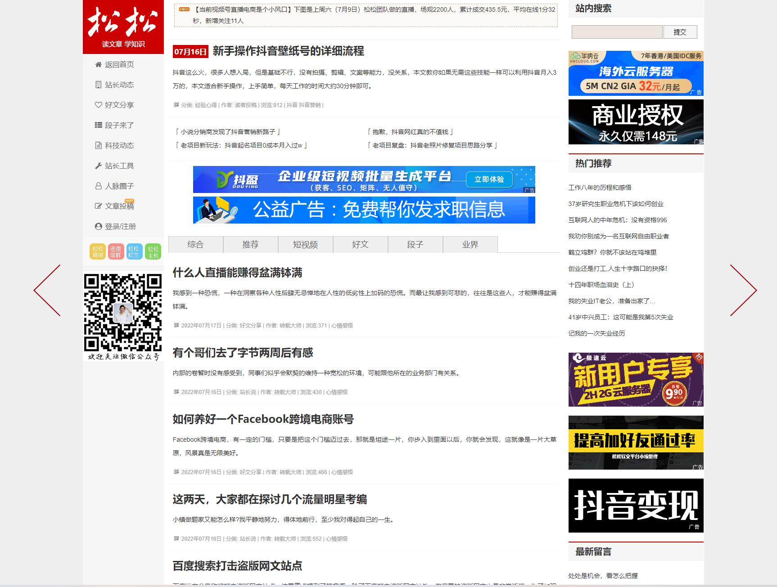
Task: Open the green 松松主机 badge
Action: tap(153, 252)
